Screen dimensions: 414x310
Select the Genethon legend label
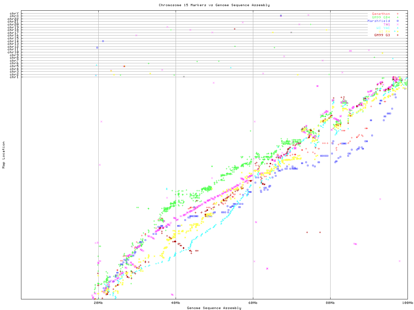click(x=381, y=14)
